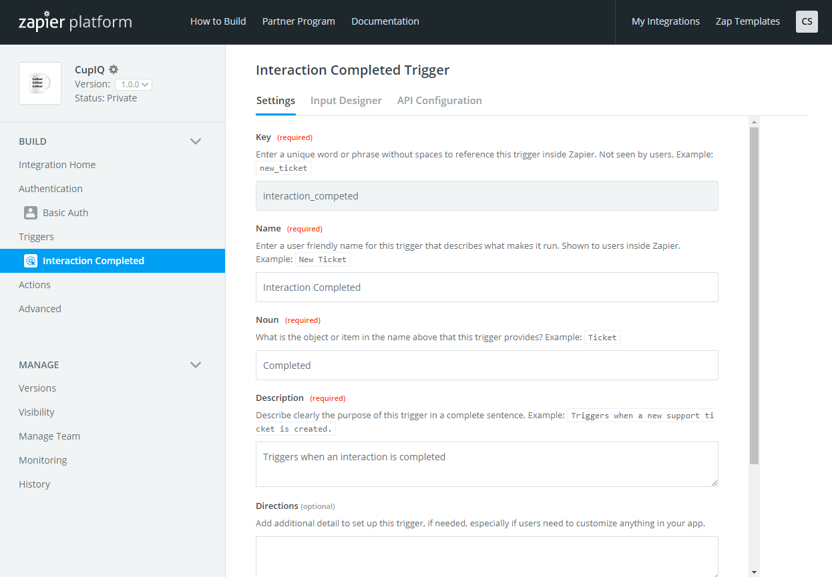This screenshot has height=577, width=832.
Task: Click the CupIQ integration name
Action: 89,69
